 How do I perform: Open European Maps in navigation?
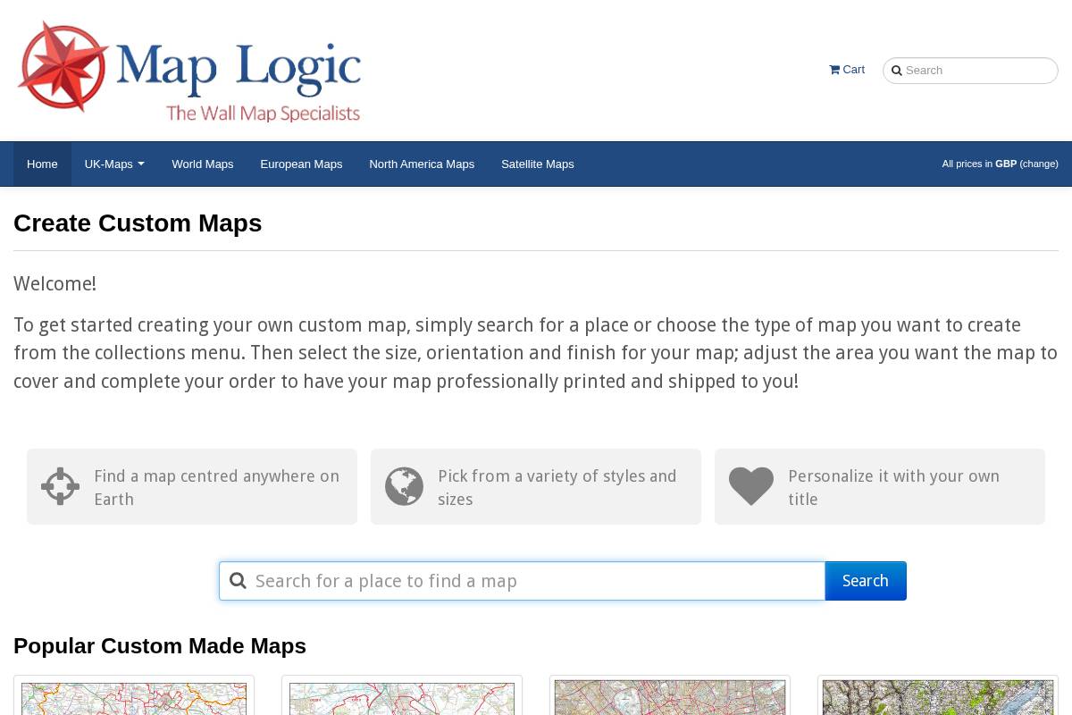tap(301, 164)
